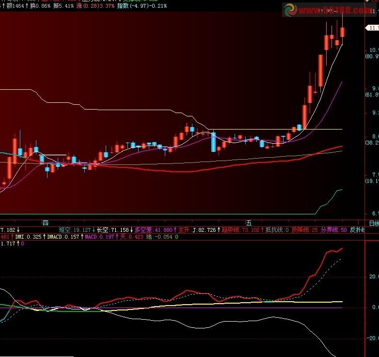Click the 四 month marker on time axis

click(45, 223)
